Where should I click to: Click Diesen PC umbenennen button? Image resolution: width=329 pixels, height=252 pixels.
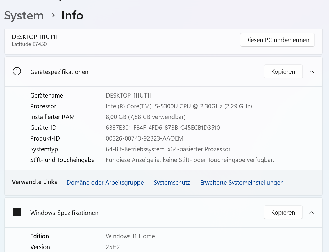277,40
